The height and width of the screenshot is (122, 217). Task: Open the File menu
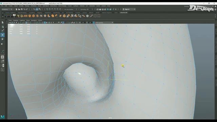click(x=2, y=6)
